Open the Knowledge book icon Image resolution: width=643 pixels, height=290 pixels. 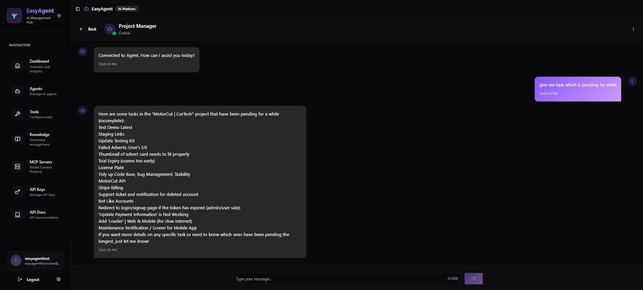tap(18, 139)
